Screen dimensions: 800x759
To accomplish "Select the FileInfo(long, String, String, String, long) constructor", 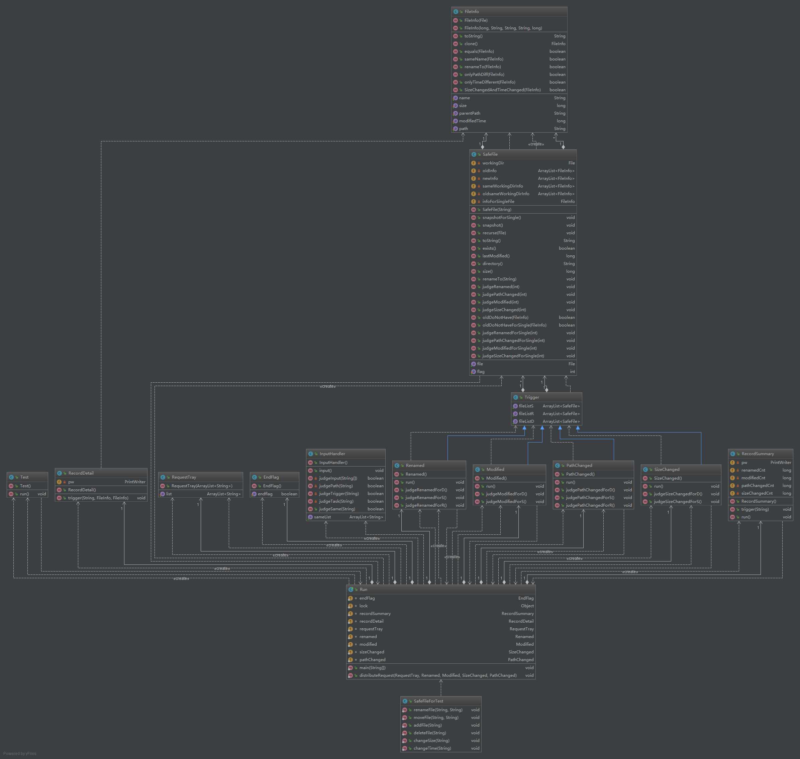I will pos(509,28).
